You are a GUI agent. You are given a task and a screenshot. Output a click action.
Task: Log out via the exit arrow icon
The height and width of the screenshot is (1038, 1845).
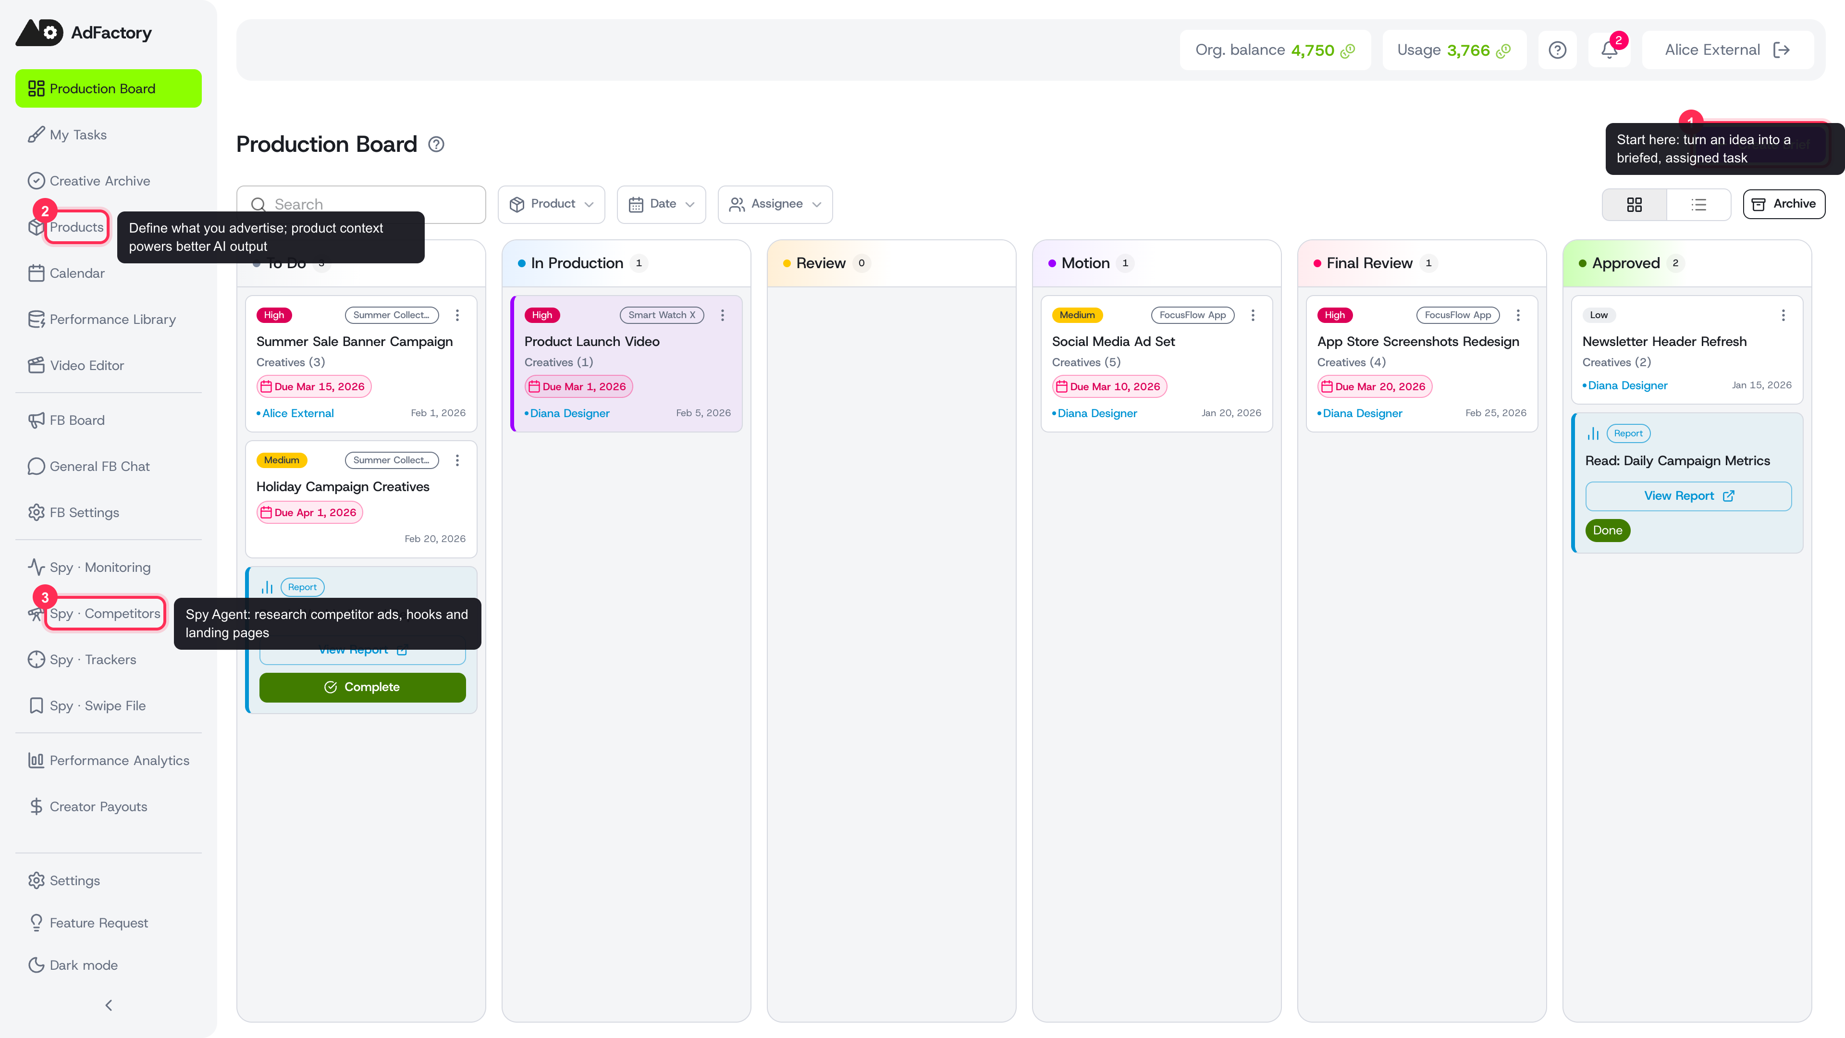pyautogui.click(x=1781, y=49)
